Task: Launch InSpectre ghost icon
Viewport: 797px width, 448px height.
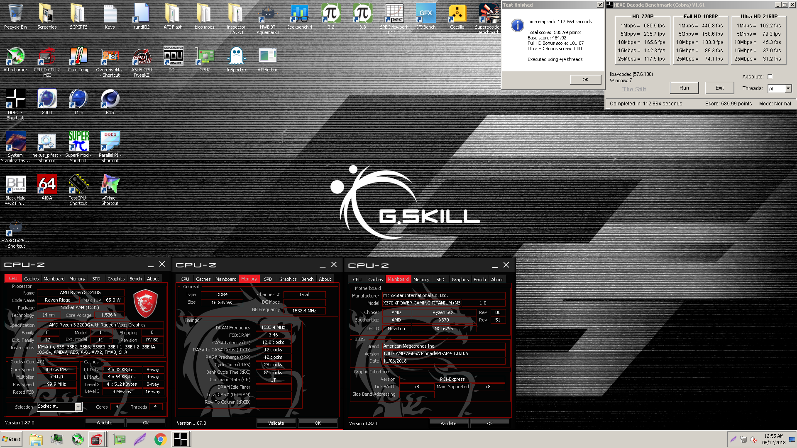Action: pyautogui.click(x=236, y=59)
